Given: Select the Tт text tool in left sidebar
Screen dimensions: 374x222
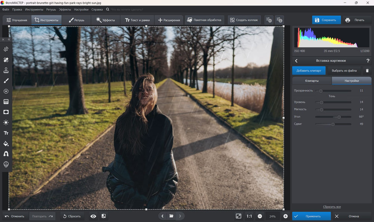Looking at the screenshot, I should 6,133.
